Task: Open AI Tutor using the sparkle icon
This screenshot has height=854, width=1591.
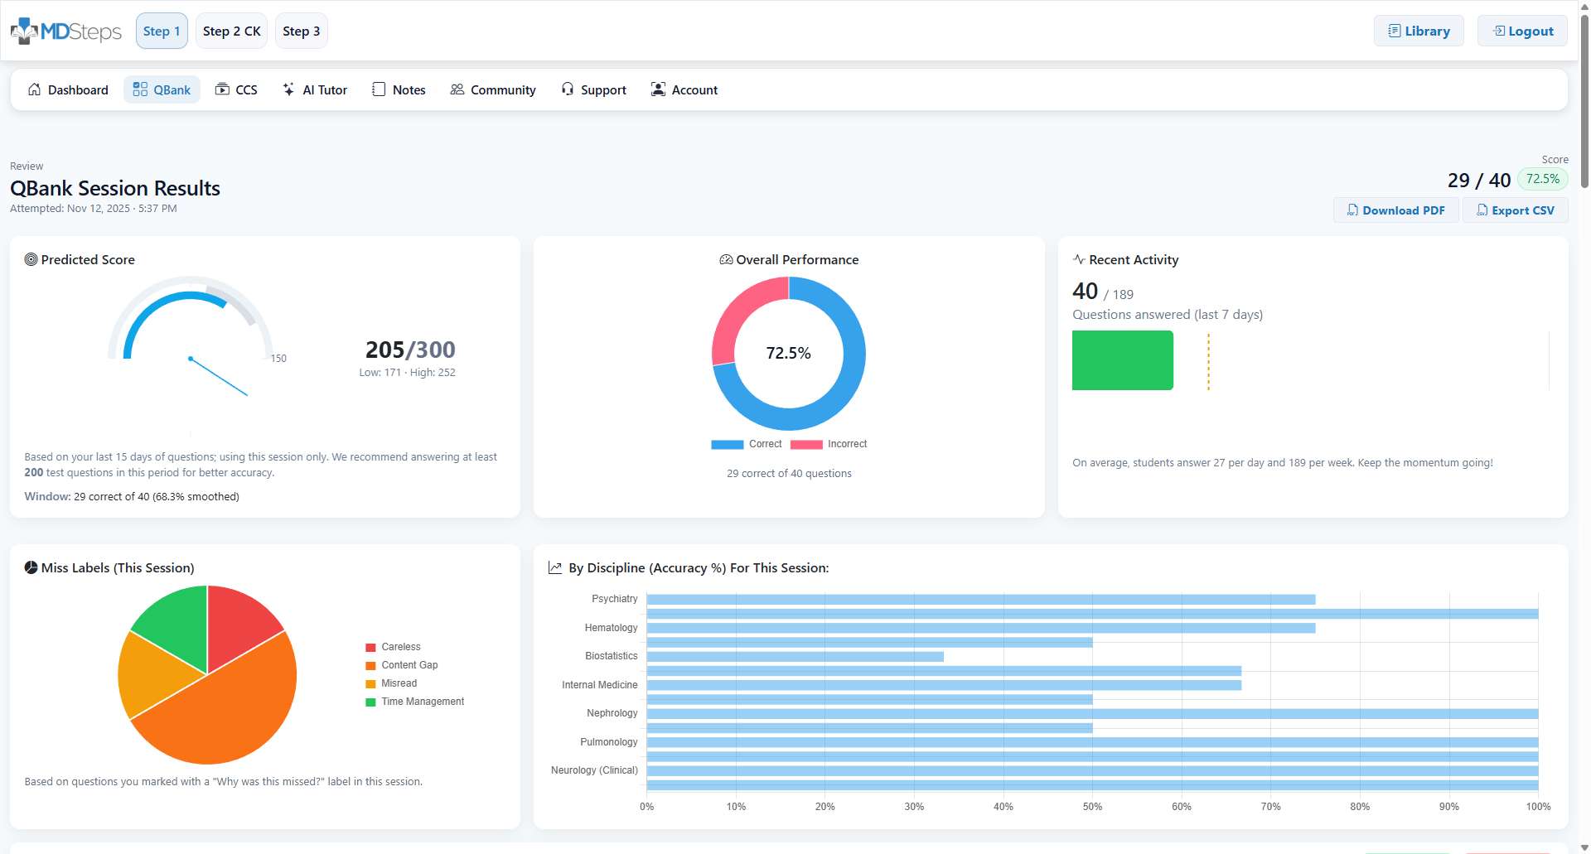Action: point(288,89)
